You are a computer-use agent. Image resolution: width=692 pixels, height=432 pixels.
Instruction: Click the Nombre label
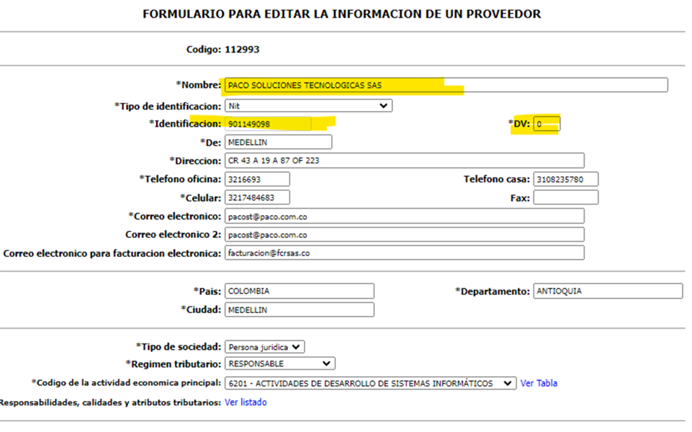pyautogui.click(x=199, y=84)
